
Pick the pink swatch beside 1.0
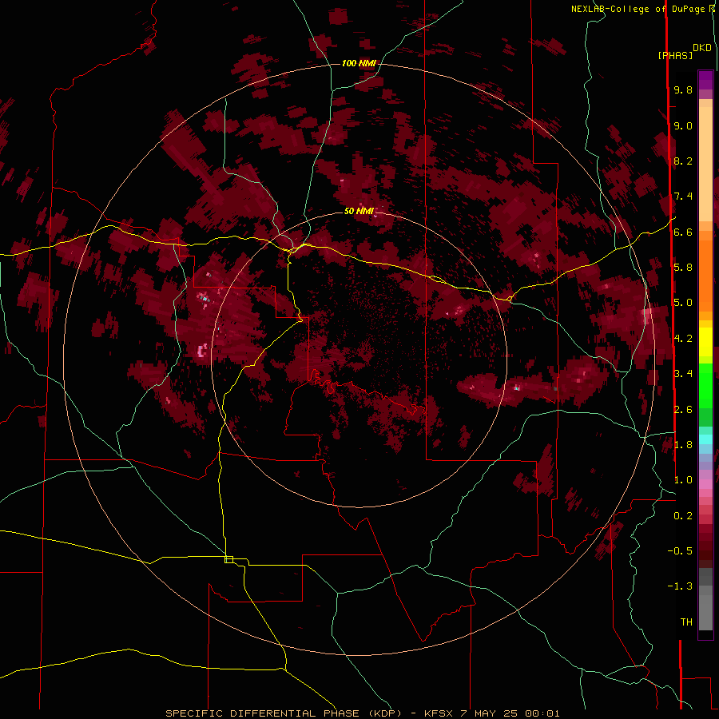[705, 483]
